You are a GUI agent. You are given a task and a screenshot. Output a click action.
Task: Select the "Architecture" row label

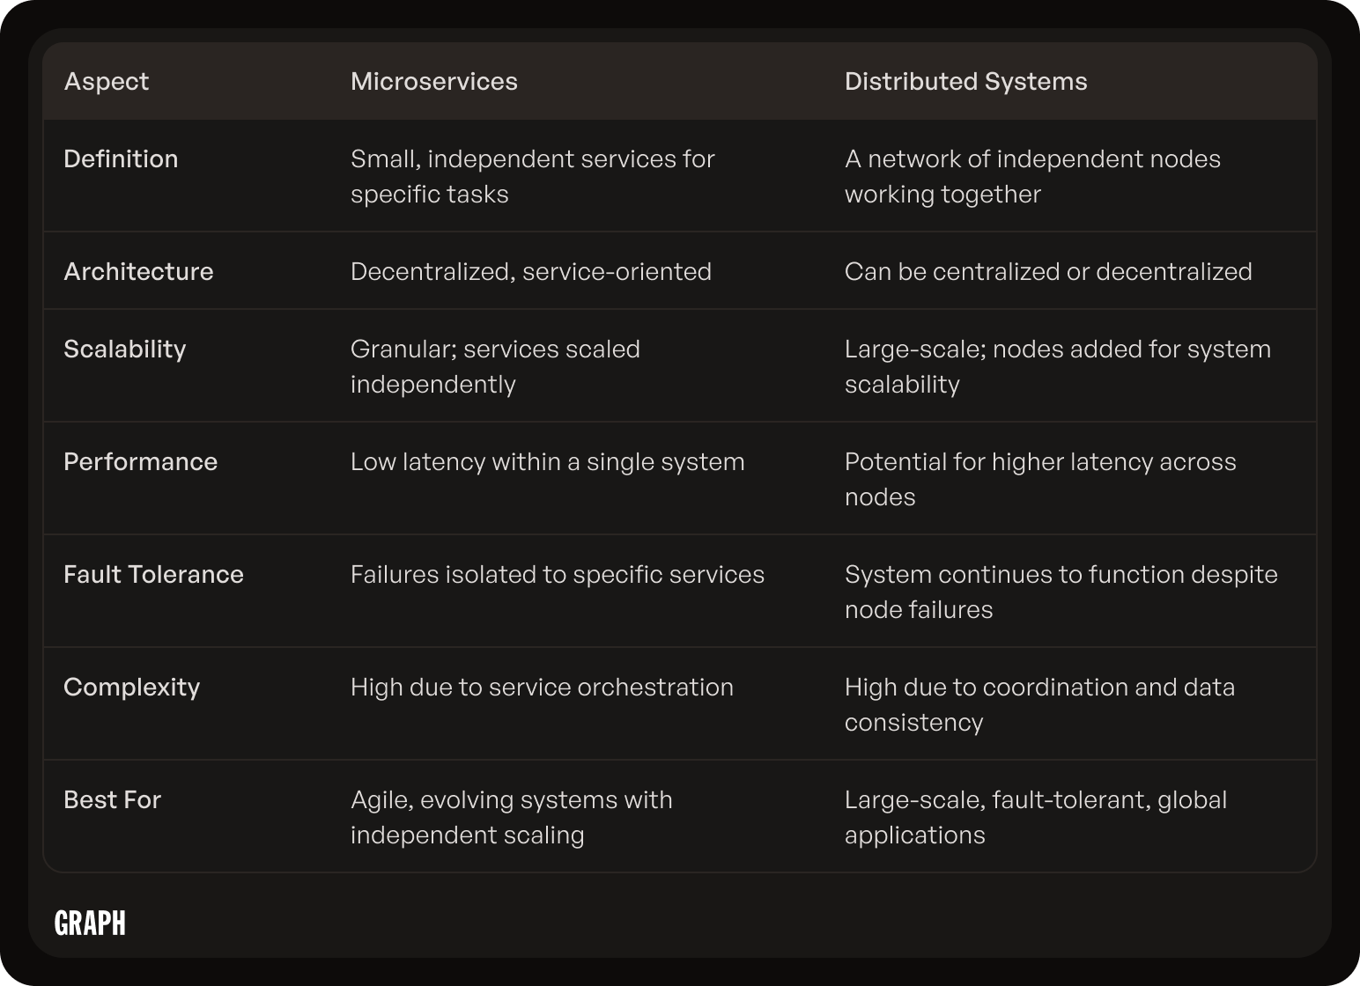pyautogui.click(x=138, y=272)
